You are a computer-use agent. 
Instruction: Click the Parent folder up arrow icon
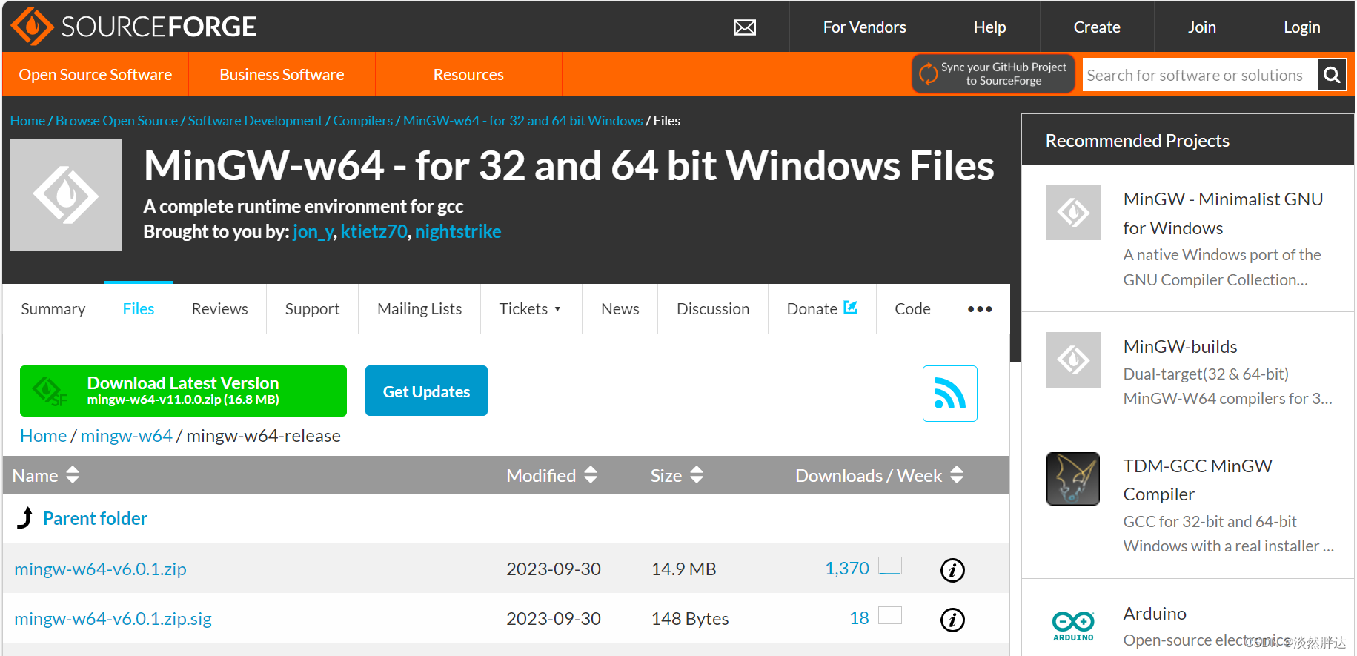pyautogui.click(x=25, y=517)
